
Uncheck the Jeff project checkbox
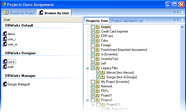93,63
